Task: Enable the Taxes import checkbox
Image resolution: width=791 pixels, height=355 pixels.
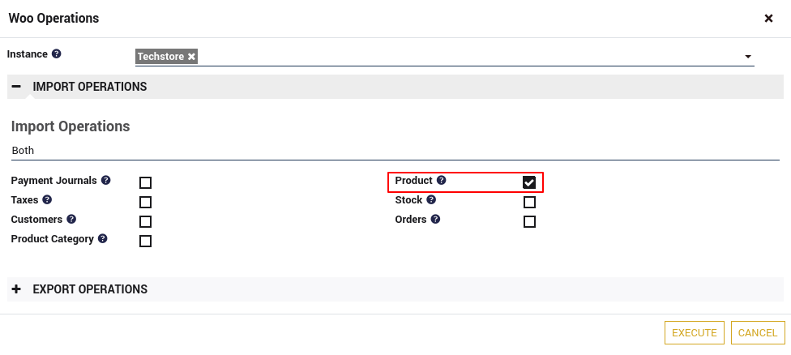Action: coord(145,202)
